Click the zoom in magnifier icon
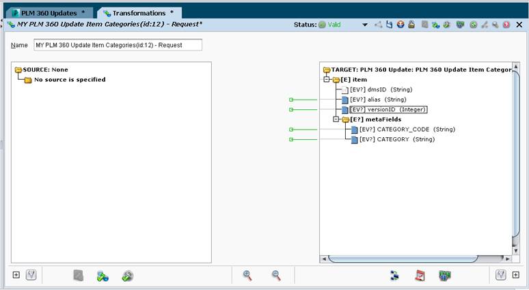This screenshot has height=290, width=529. (x=247, y=275)
